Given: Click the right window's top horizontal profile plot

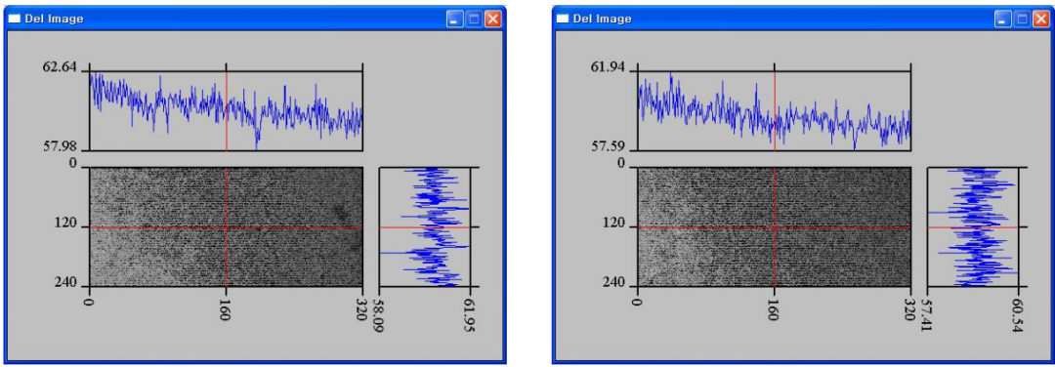Looking at the screenshot, I should [x=775, y=111].
